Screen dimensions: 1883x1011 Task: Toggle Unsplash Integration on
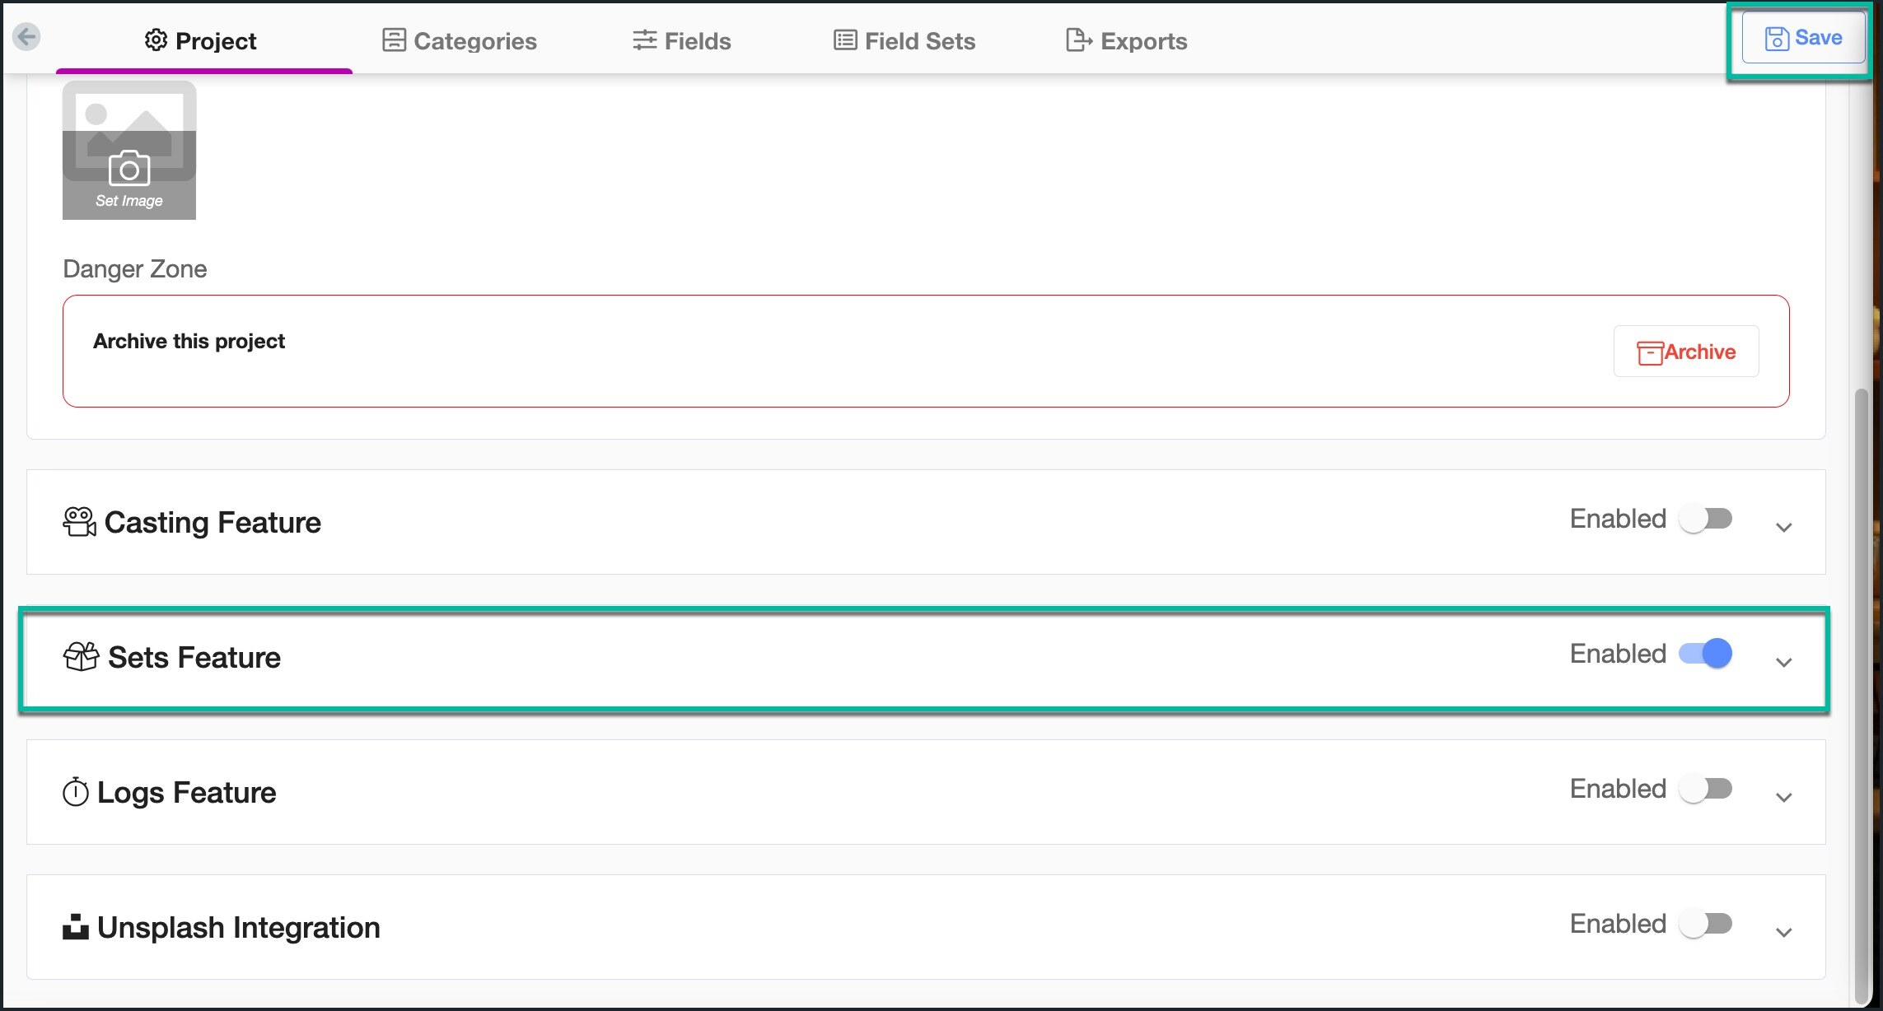tap(1706, 924)
